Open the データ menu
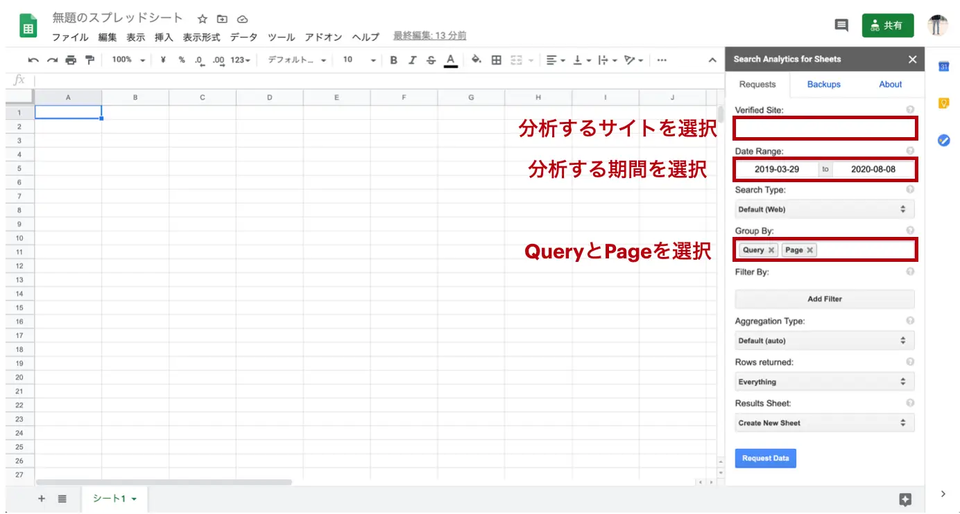Screen dimensions: 960x514 pyautogui.click(x=243, y=37)
